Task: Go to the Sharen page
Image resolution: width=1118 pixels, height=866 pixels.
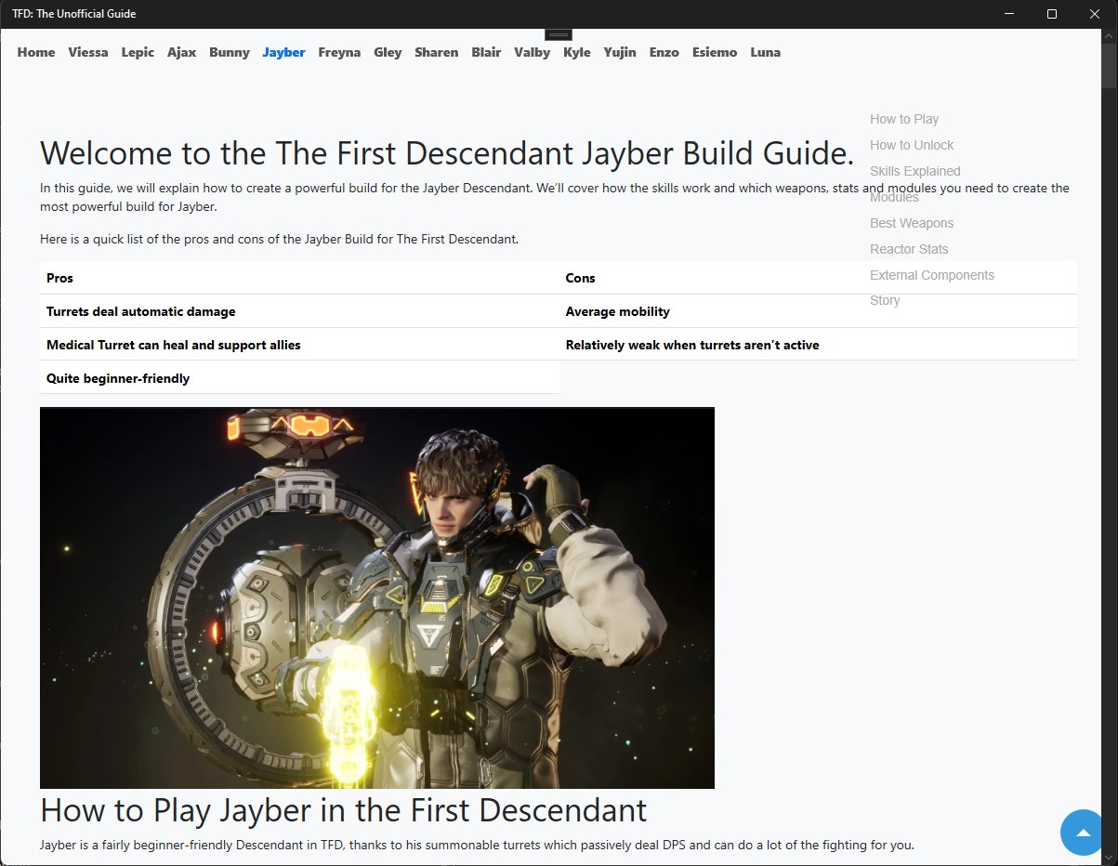Action: pyautogui.click(x=437, y=52)
